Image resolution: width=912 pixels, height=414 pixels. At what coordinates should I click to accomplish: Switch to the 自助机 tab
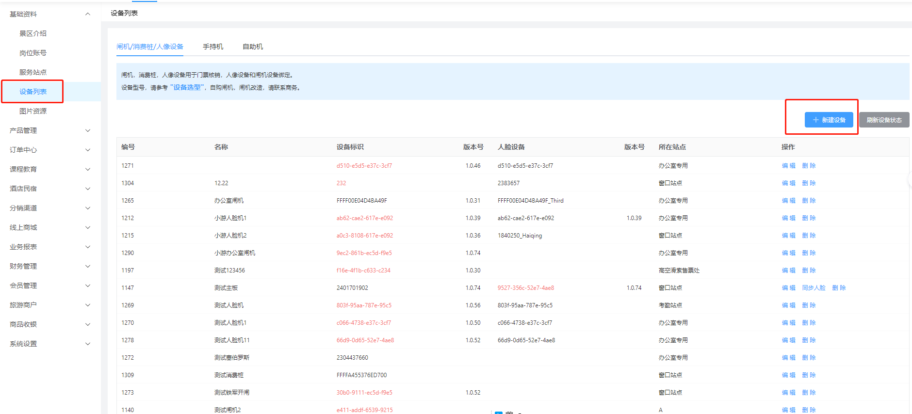click(252, 47)
